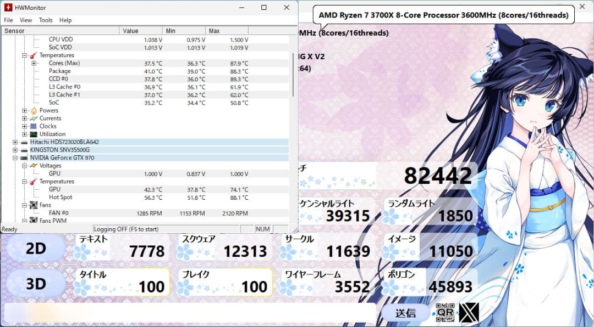Screen dimensions: 594x327
Task: Click the Fans PWM icon
Action: pyautogui.click(x=34, y=220)
